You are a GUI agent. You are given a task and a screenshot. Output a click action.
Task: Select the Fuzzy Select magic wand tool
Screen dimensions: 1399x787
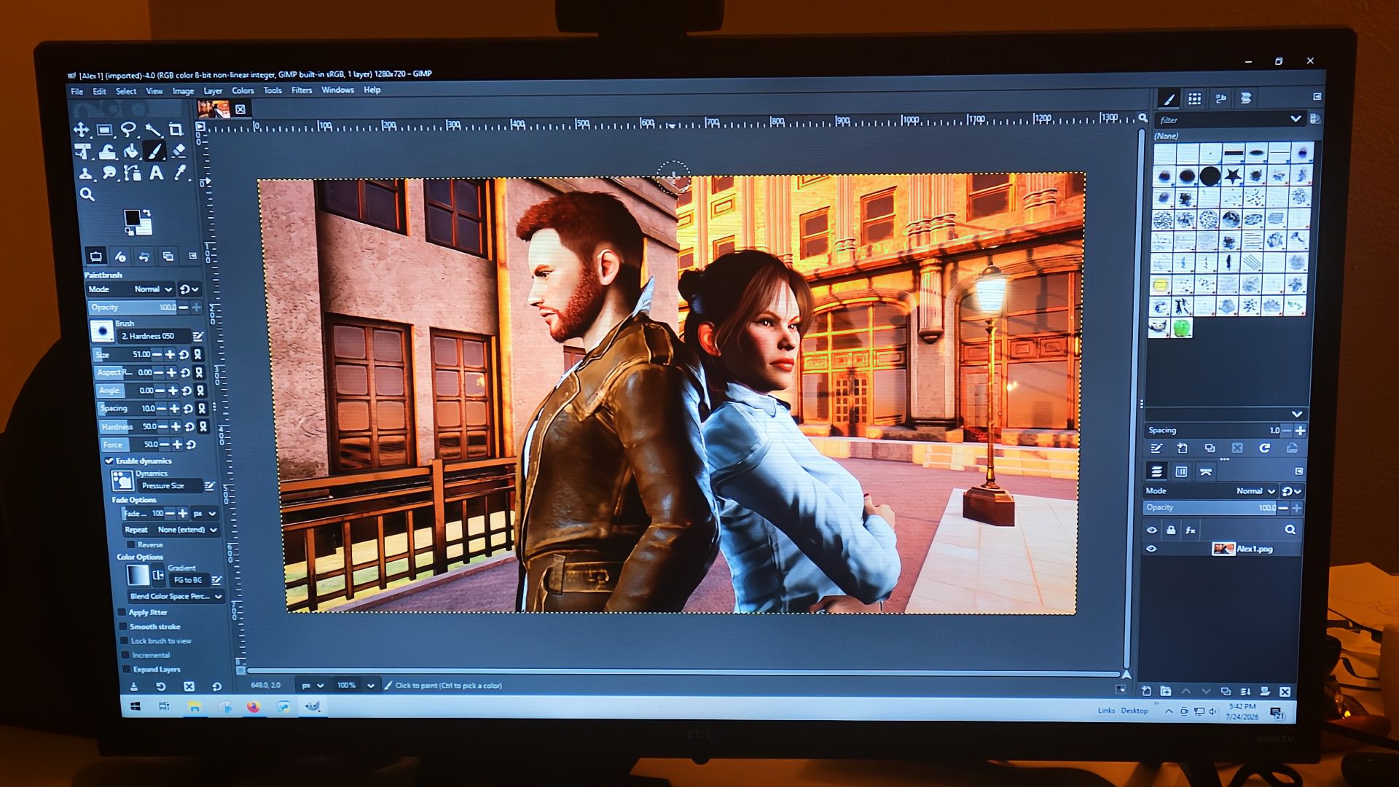(x=152, y=130)
